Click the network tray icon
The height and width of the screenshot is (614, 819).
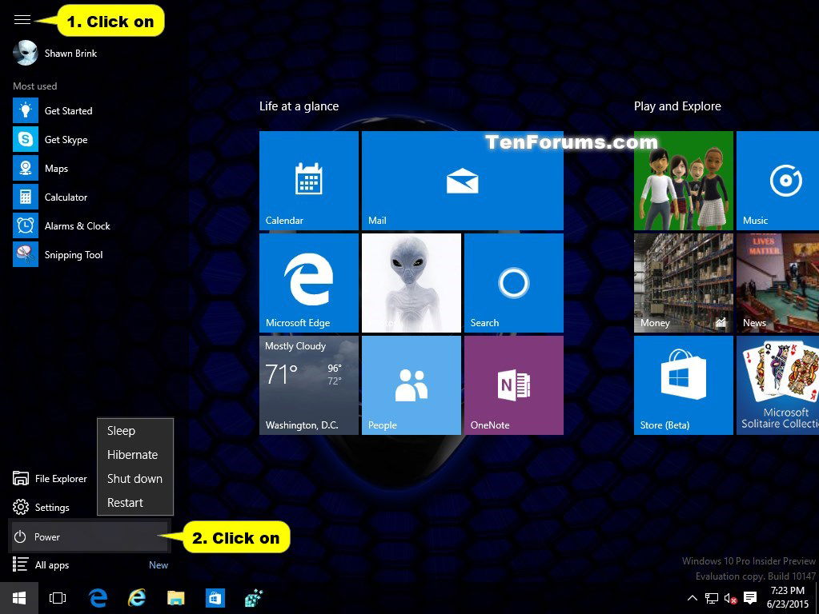pos(712,598)
